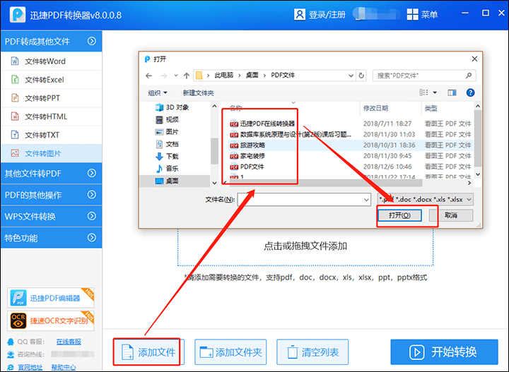Select 图片 in navigation tree
Viewport: 509px width, 372px height.
click(167, 132)
